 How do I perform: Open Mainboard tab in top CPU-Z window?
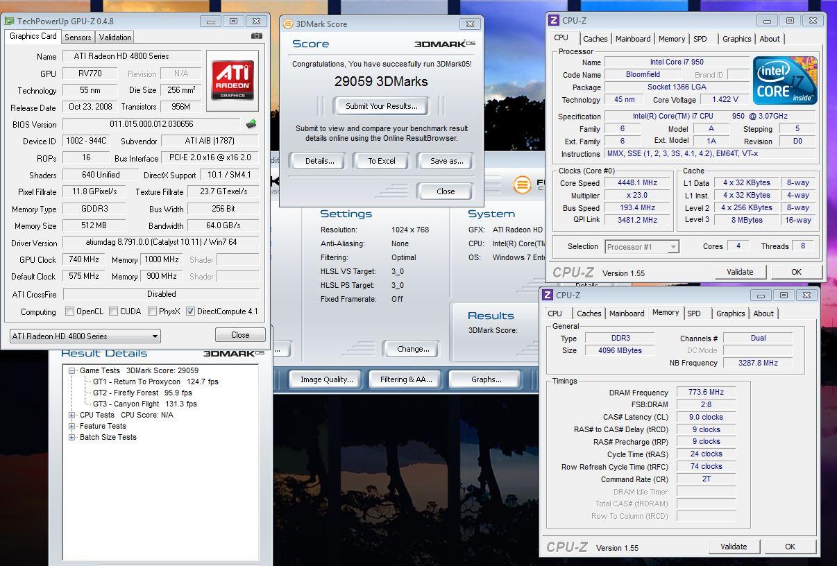point(633,39)
